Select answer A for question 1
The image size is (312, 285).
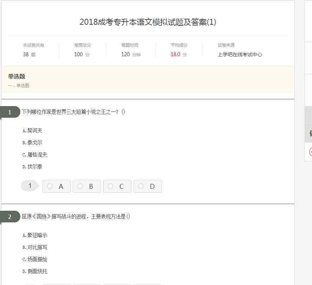56,186
